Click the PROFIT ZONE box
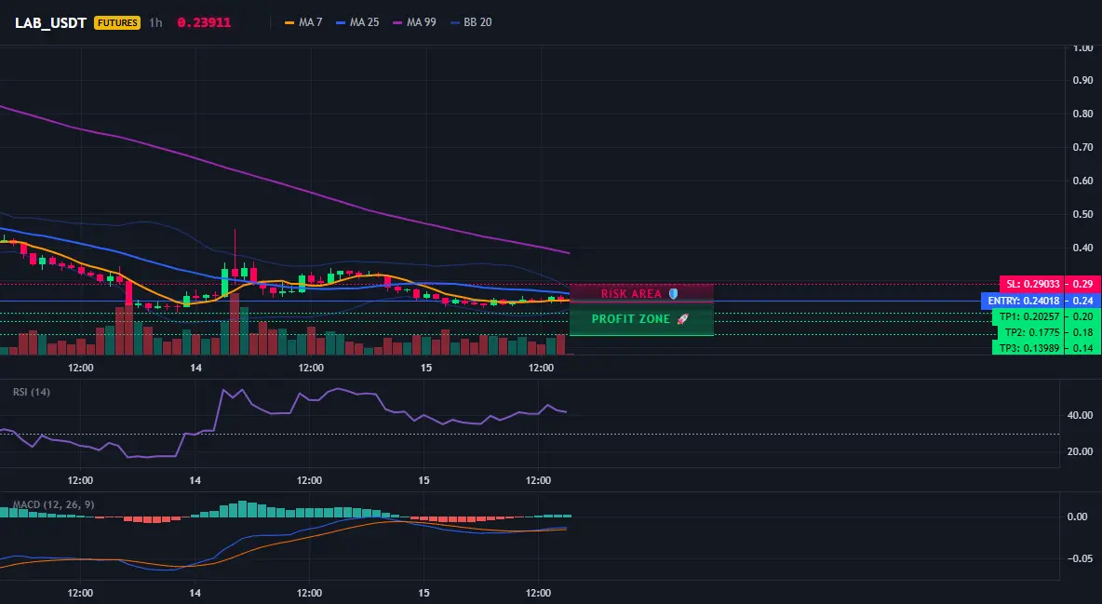 (x=641, y=319)
